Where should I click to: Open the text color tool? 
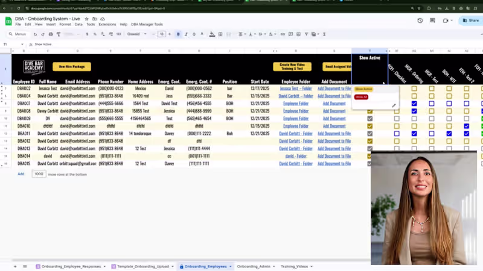click(202, 34)
